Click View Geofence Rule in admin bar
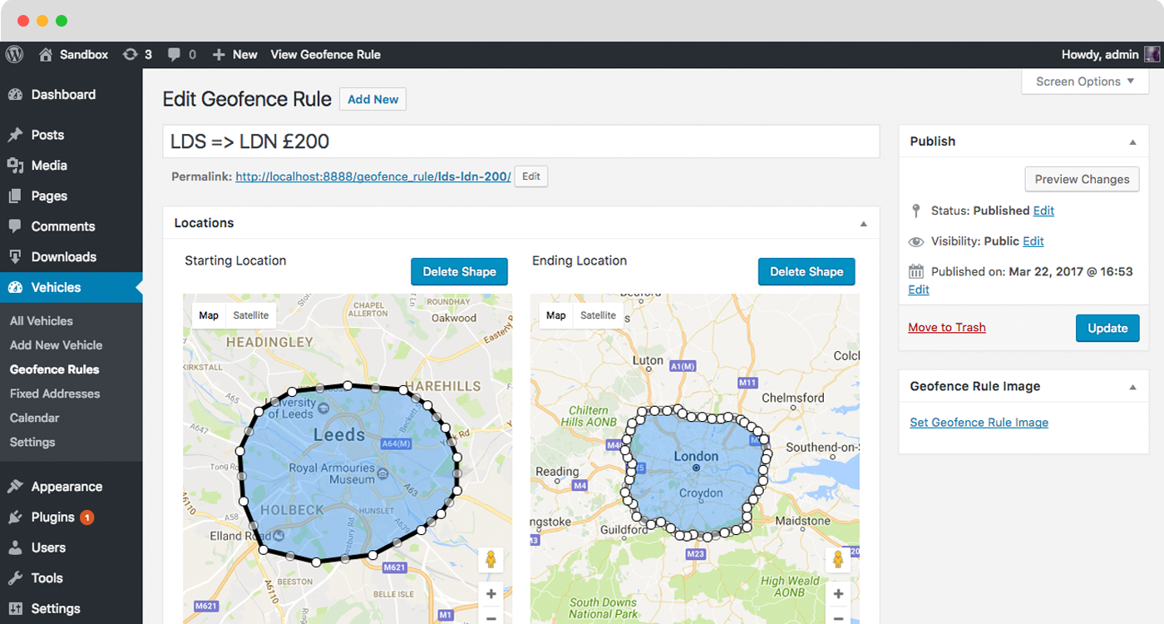 point(325,54)
